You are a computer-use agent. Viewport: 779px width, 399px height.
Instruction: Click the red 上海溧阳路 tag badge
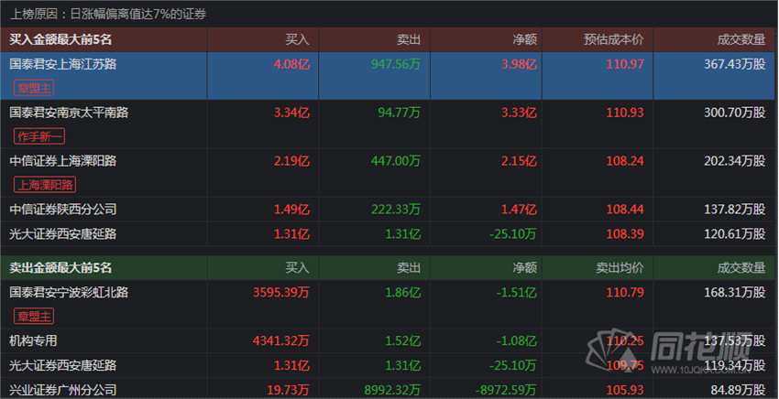(x=45, y=184)
